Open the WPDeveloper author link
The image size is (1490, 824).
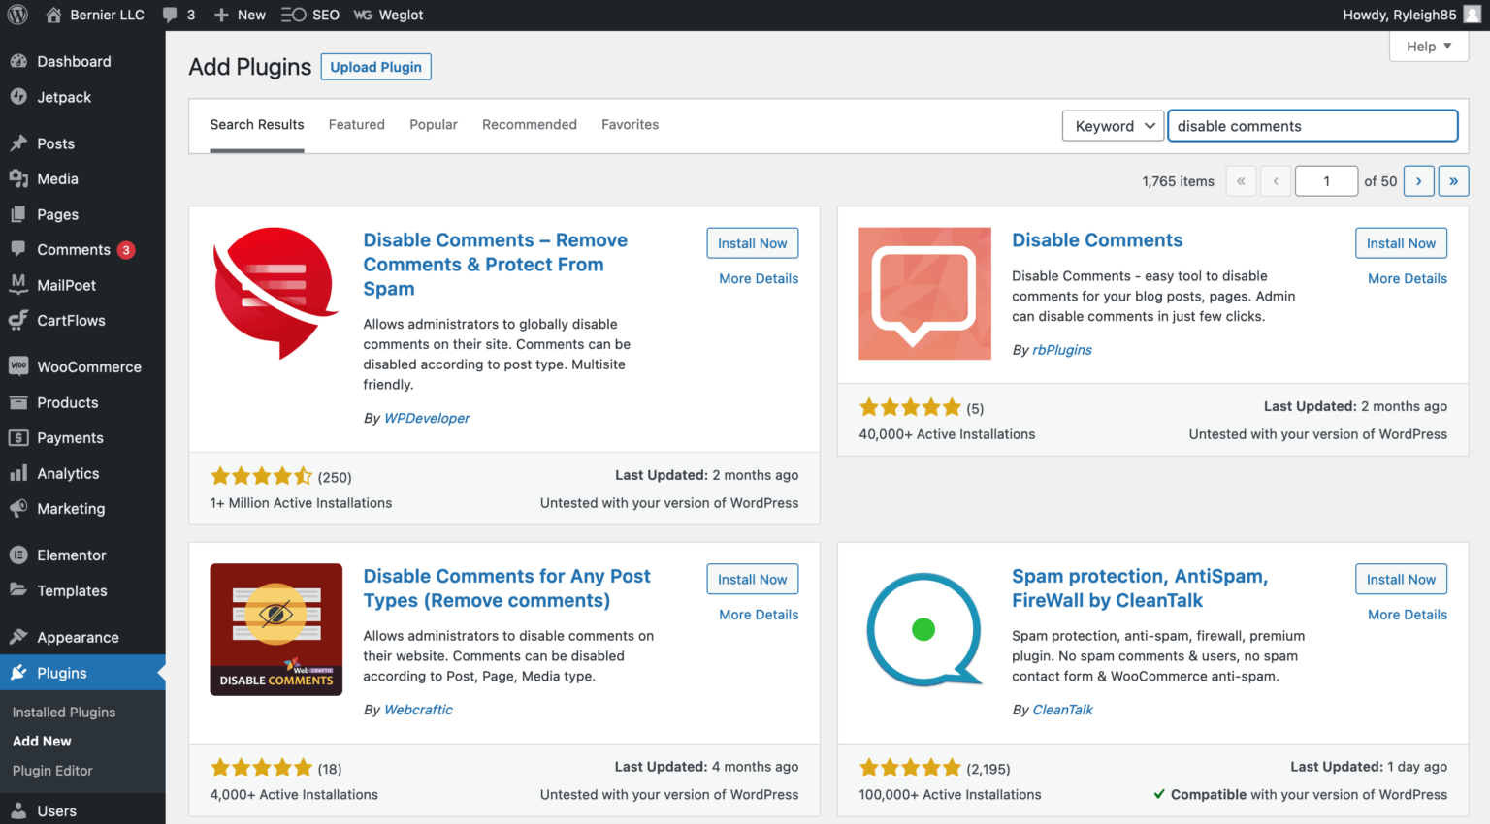pyautogui.click(x=427, y=418)
